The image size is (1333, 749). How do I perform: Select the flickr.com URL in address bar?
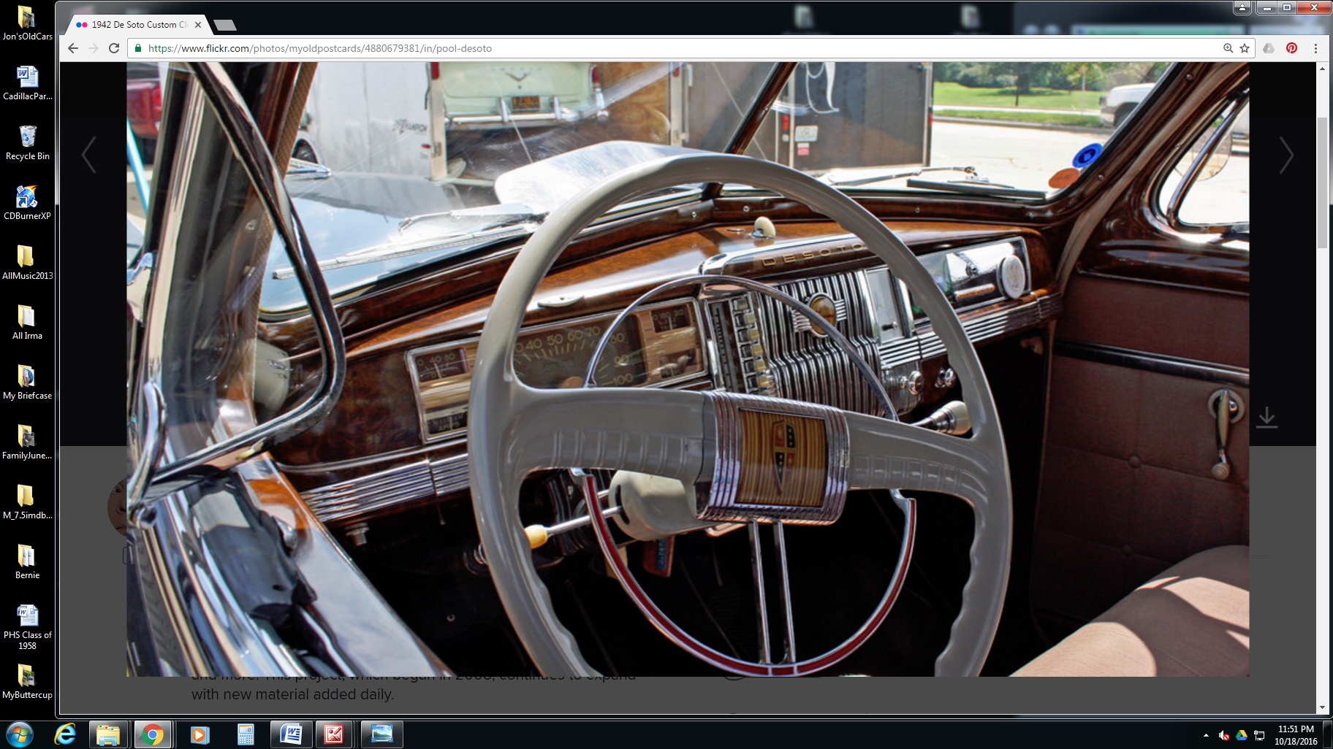pos(319,48)
